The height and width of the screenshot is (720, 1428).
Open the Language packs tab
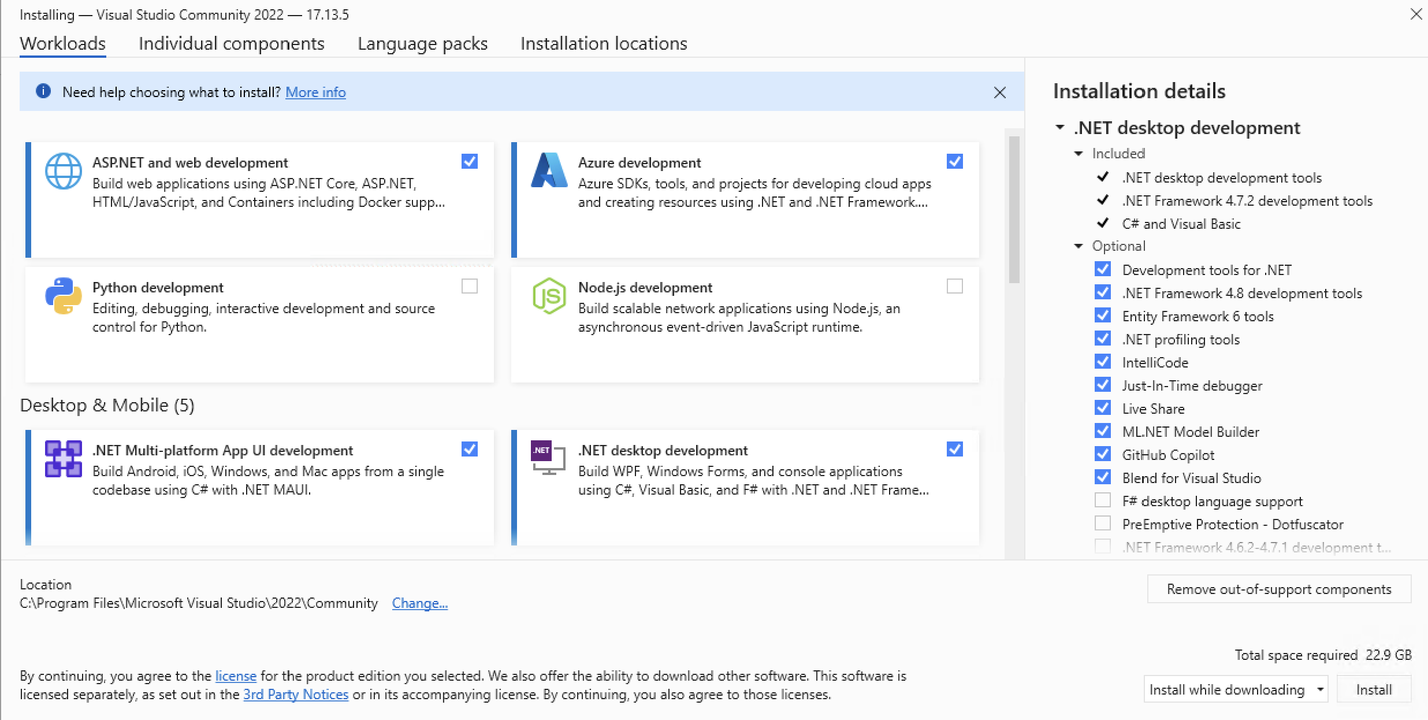click(x=423, y=44)
